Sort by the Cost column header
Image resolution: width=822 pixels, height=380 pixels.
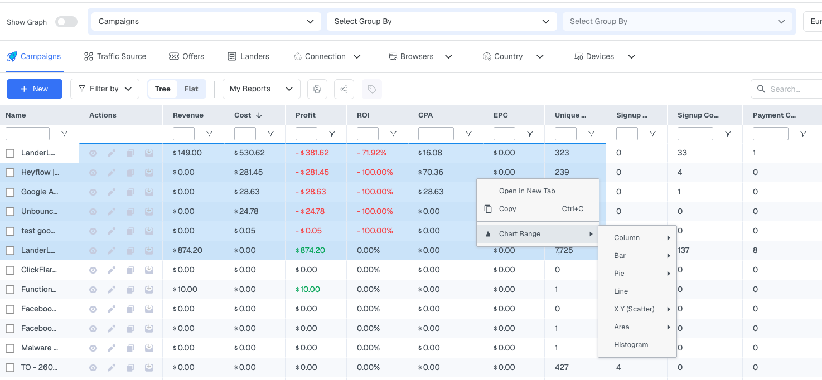click(x=243, y=115)
